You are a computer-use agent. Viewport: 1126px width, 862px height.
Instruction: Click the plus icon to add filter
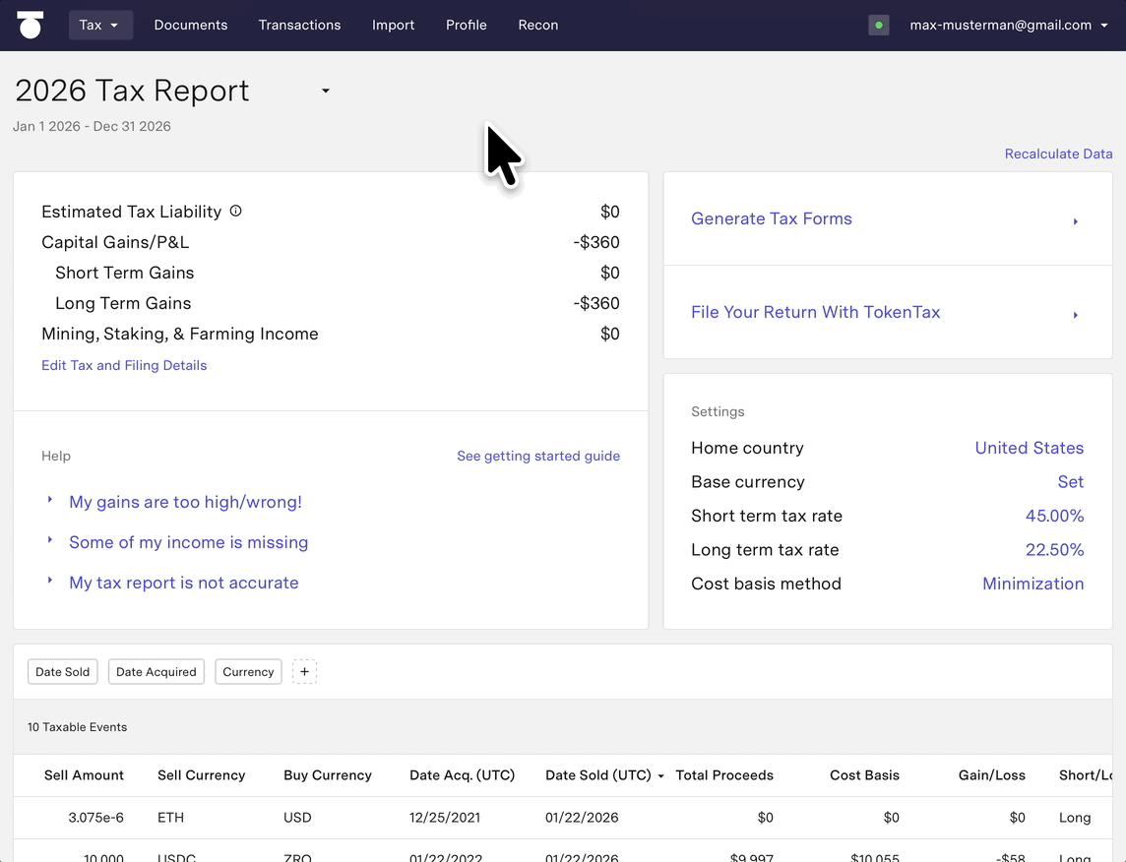click(x=304, y=672)
